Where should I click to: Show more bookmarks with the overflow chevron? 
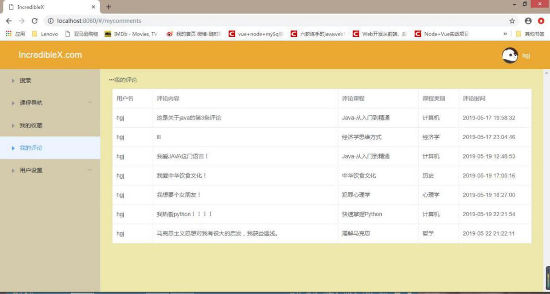(x=505, y=34)
